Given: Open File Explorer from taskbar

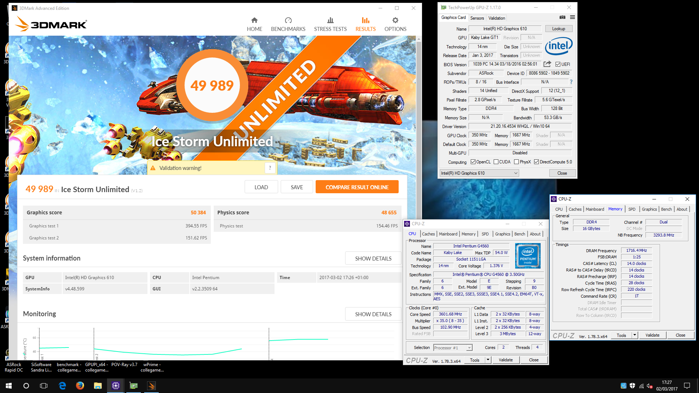Looking at the screenshot, I should [x=98, y=386].
